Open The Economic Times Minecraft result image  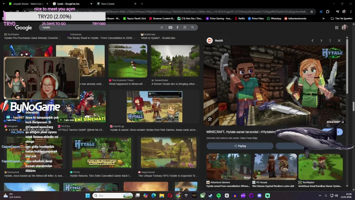[128, 61]
